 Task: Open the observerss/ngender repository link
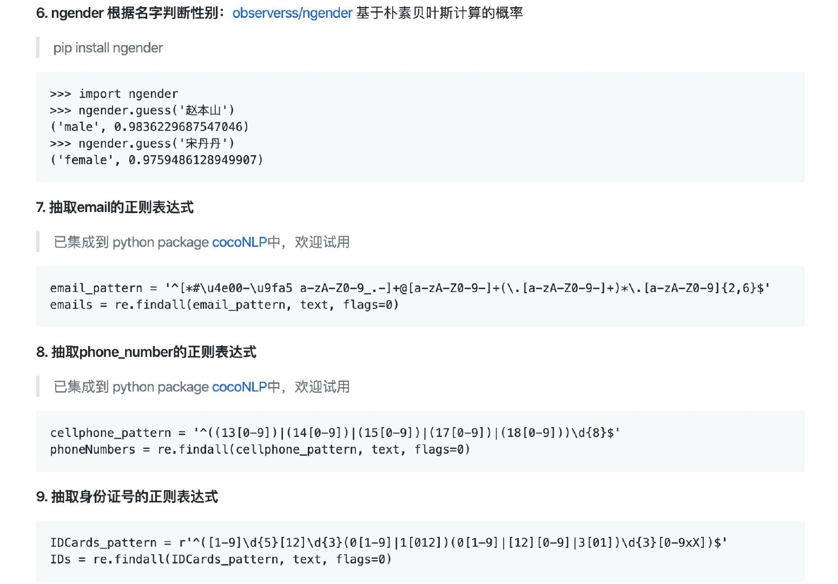tap(292, 13)
